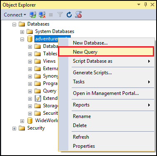The image size is (157, 156).
Task: Expand the Tables folder node
Action: pyautogui.click(x=30, y=54)
